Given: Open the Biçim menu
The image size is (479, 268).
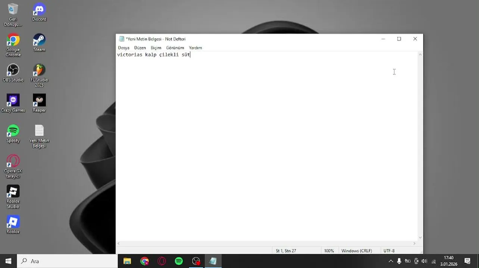Looking at the screenshot, I should 156,48.
